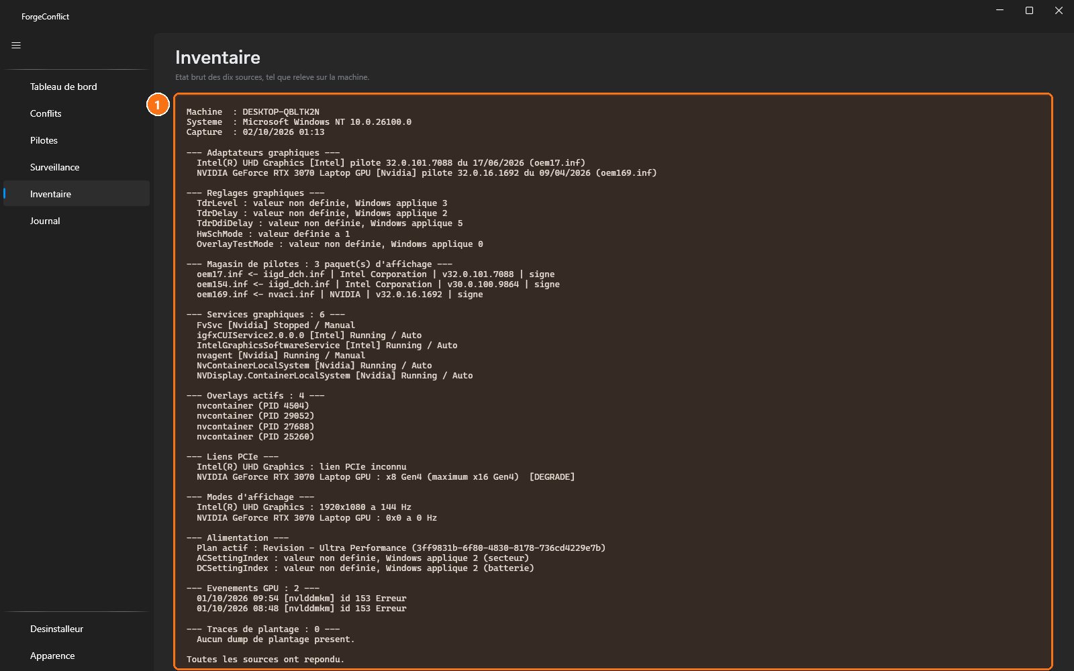Click the DCSettingIndex batterie line
This screenshot has width=1074, height=671.
click(365, 568)
